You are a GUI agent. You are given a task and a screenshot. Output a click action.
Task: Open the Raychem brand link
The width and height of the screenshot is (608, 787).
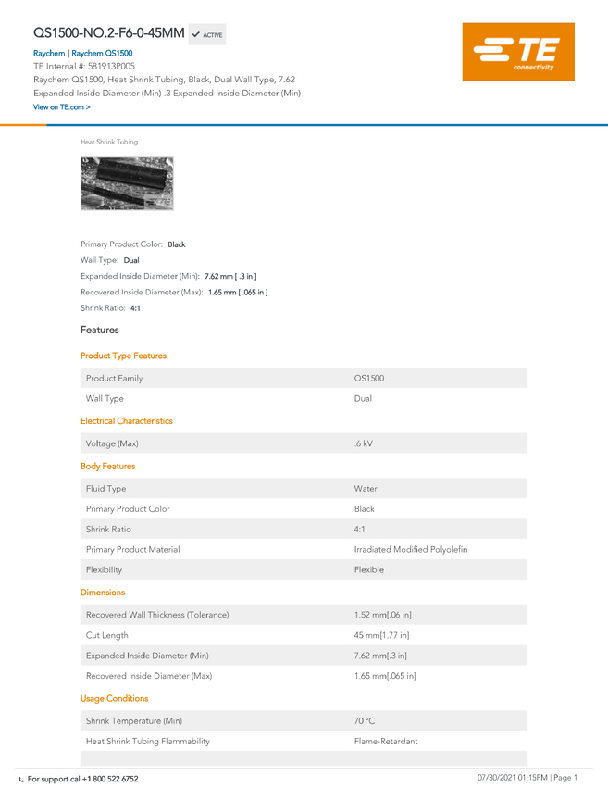49,53
